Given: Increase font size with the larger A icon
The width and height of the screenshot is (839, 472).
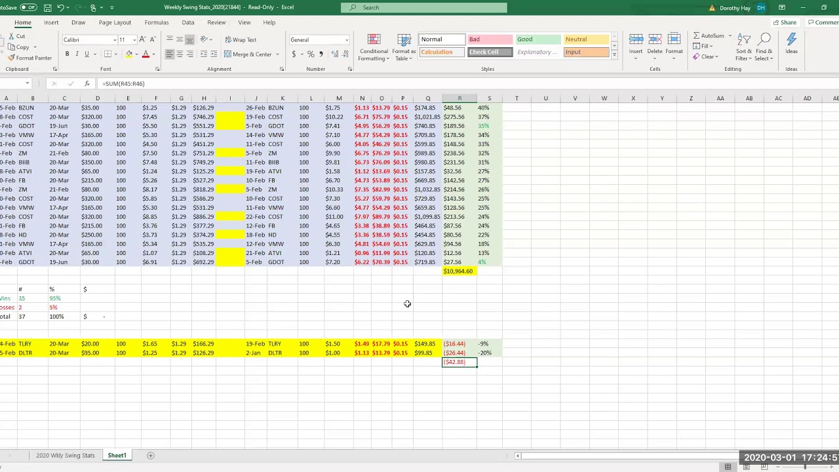Looking at the screenshot, I should click(x=144, y=40).
